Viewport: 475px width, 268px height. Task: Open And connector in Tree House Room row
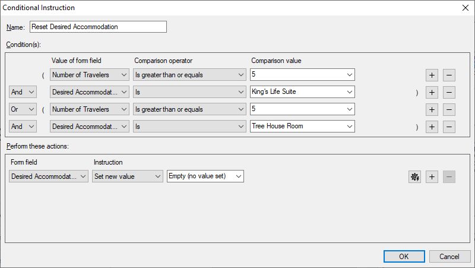coord(23,127)
